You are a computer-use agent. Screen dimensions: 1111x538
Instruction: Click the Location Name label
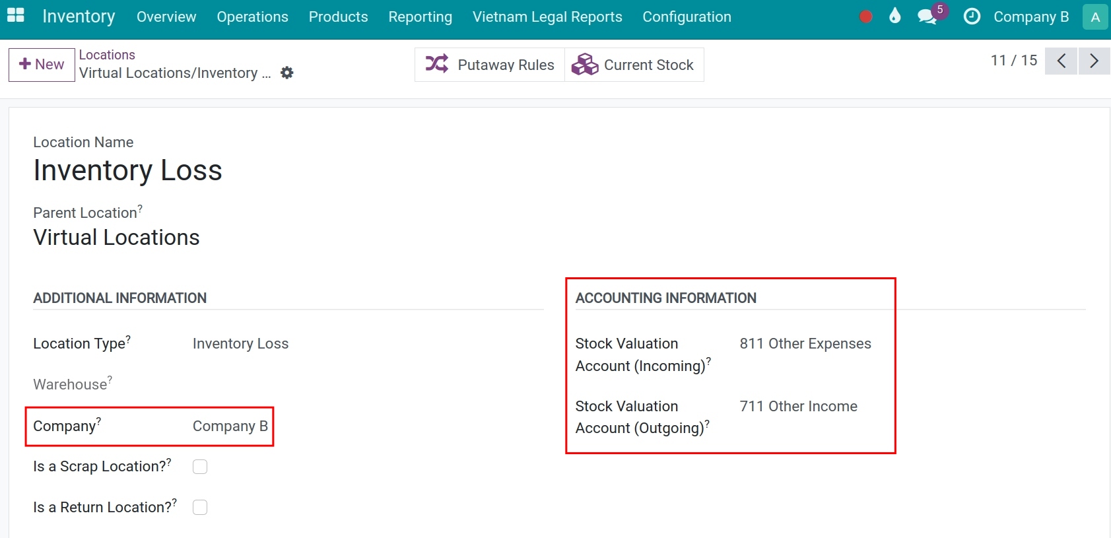pyautogui.click(x=83, y=142)
